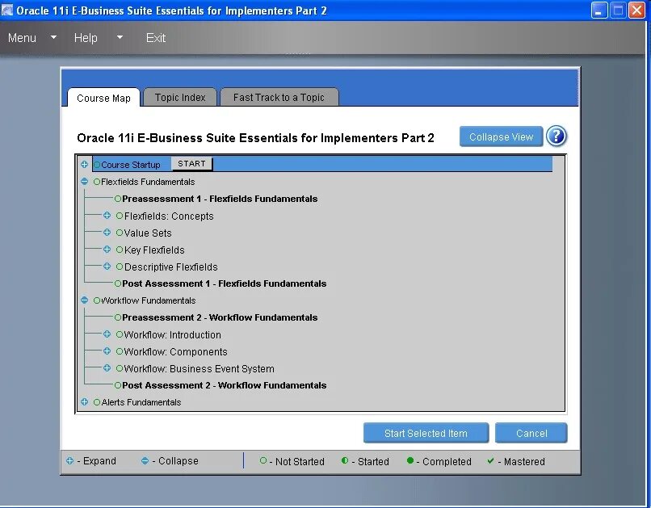Image resolution: width=651 pixels, height=508 pixels.
Task: Minimize the Oracle course window
Action: pyautogui.click(x=598, y=10)
